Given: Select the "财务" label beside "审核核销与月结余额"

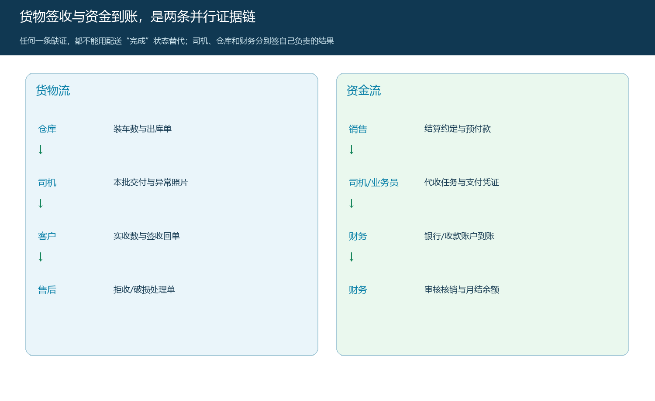Looking at the screenshot, I should click(x=358, y=290).
